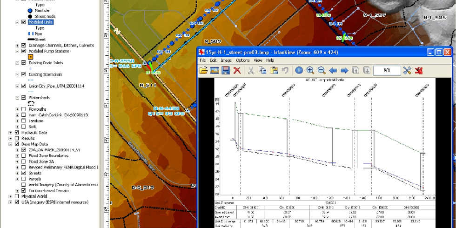The width and height of the screenshot is (456, 228).
Task: Uncheck Existing Drain Inlets layer
Action: [x=24, y=63]
